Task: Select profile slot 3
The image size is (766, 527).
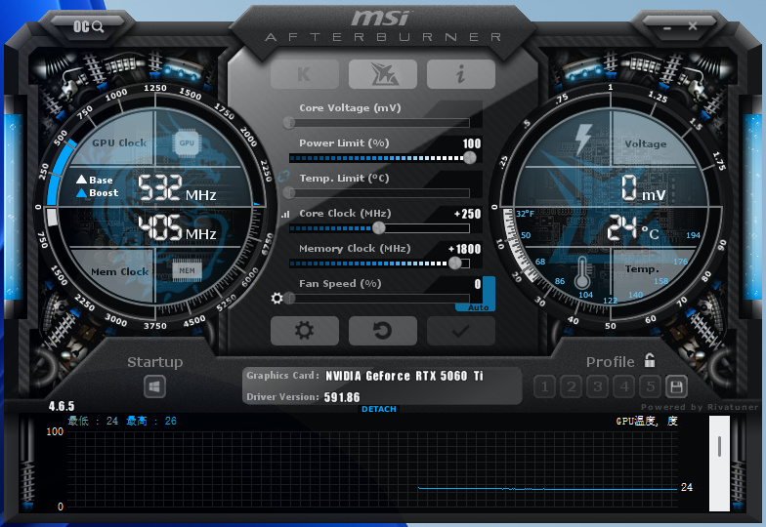Action: coord(598,386)
